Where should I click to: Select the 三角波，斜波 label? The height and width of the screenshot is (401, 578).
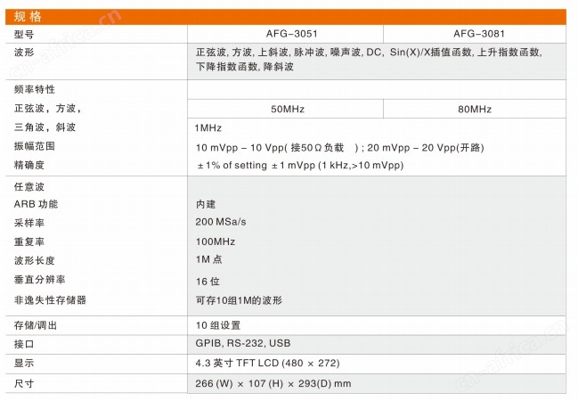(x=45, y=127)
